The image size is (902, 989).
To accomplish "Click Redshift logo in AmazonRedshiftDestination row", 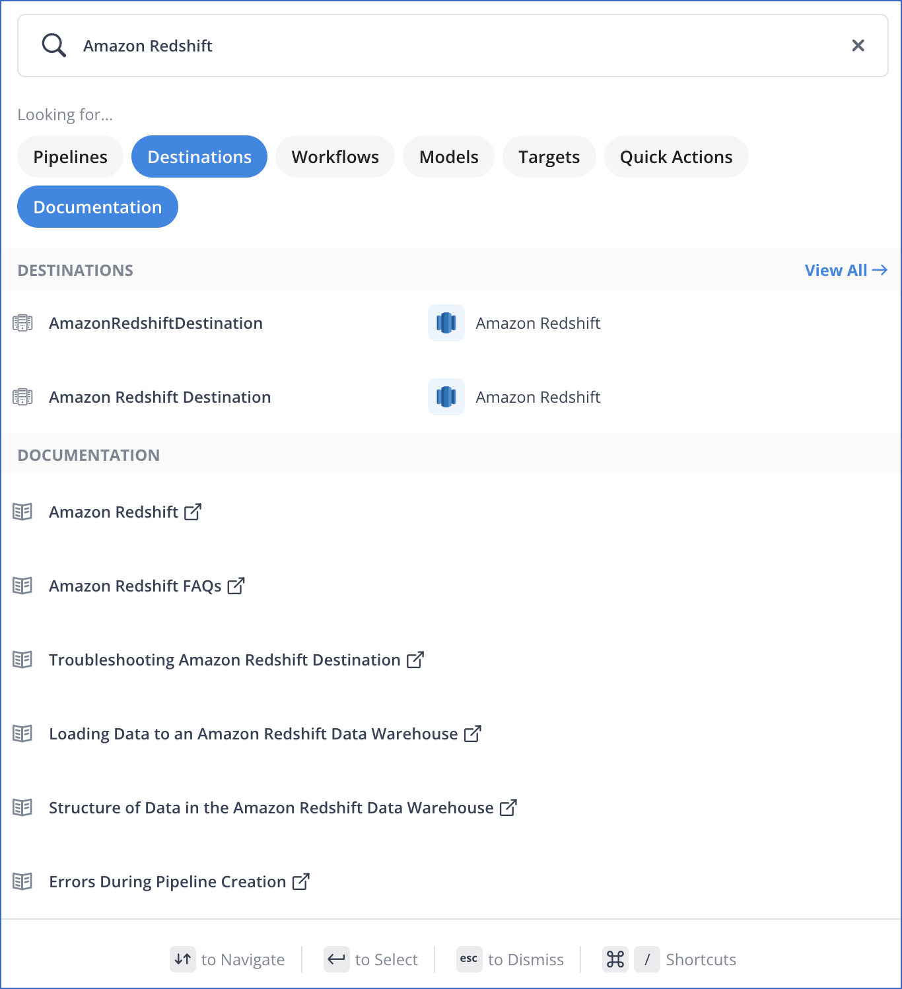I will tap(446, 323).
